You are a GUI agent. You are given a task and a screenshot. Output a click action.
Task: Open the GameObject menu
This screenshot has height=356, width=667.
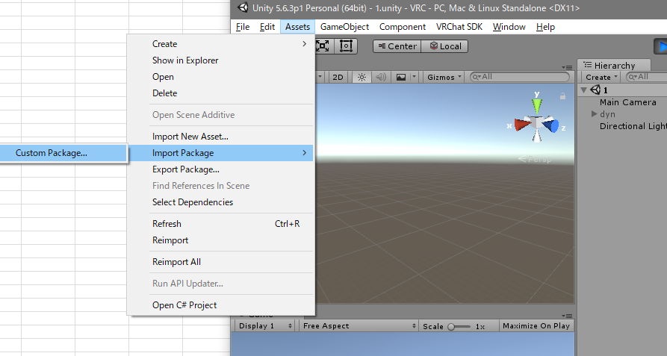pos(344,27)
